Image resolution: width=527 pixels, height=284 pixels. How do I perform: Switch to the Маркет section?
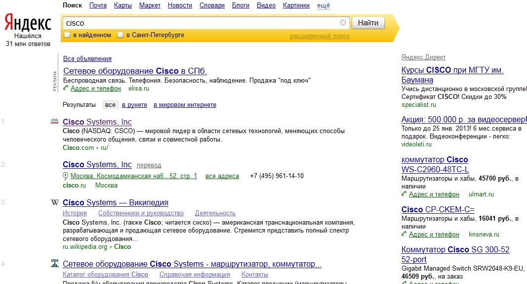coord(150,5)
